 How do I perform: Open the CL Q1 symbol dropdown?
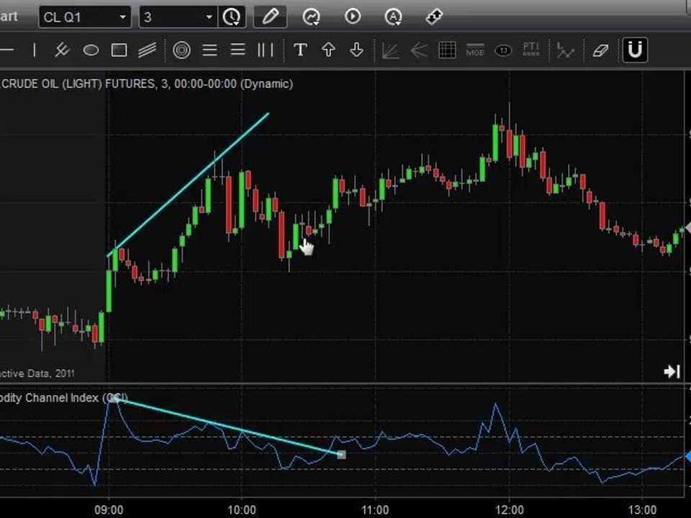click(x=85, y=17)
